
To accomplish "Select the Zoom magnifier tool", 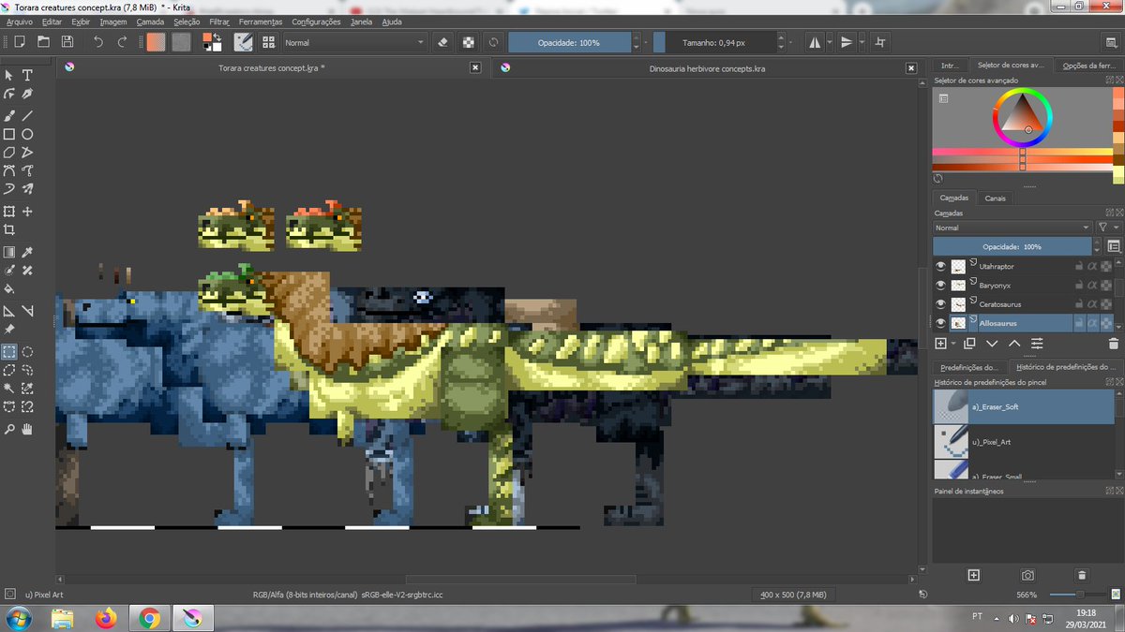I will pyautogui.click(x=9, y=429).
